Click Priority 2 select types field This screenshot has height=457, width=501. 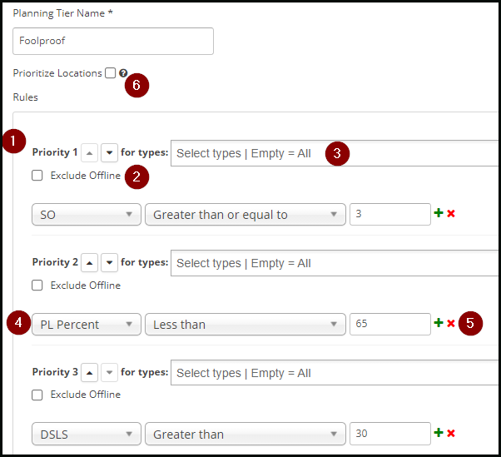[x=335, y=263]
